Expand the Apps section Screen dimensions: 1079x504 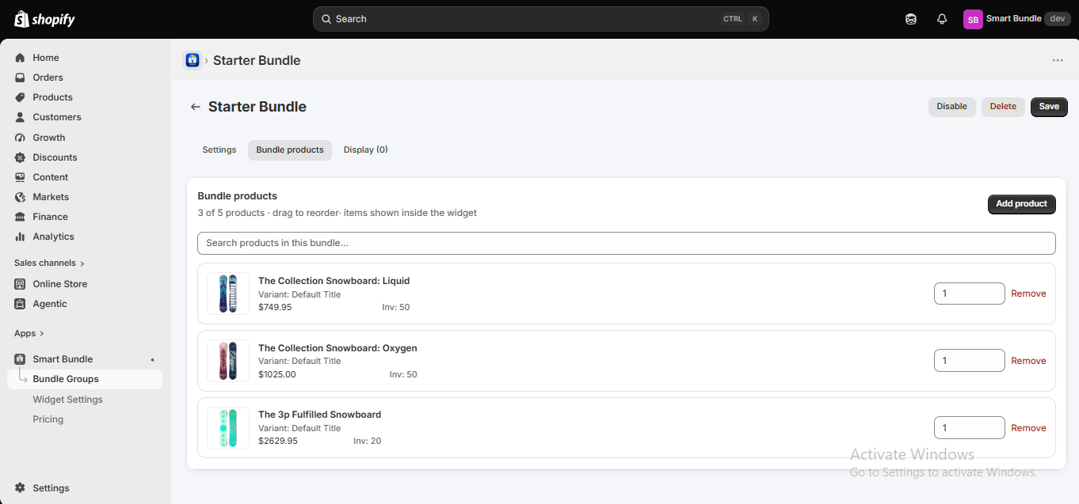point(29,333)
